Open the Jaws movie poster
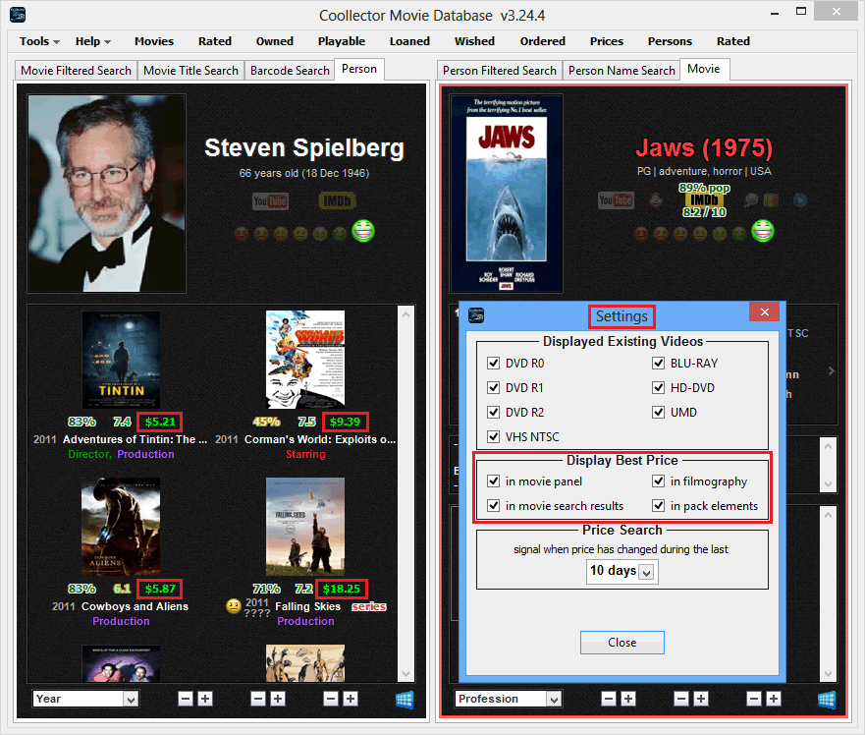This screenshot has width=865, height=735. point(507,194)
